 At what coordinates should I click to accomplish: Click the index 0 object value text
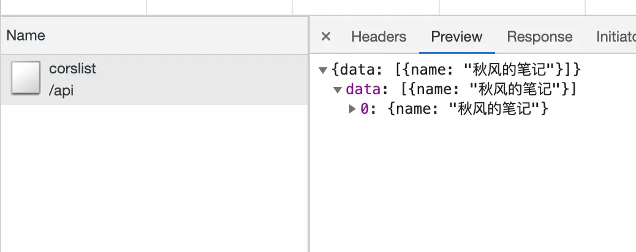(x=468, y=109)
